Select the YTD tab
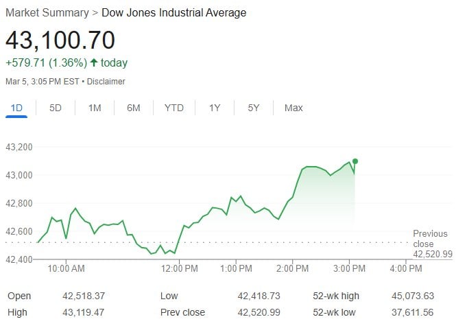The image size is (456, 328). tap(174, 108)
